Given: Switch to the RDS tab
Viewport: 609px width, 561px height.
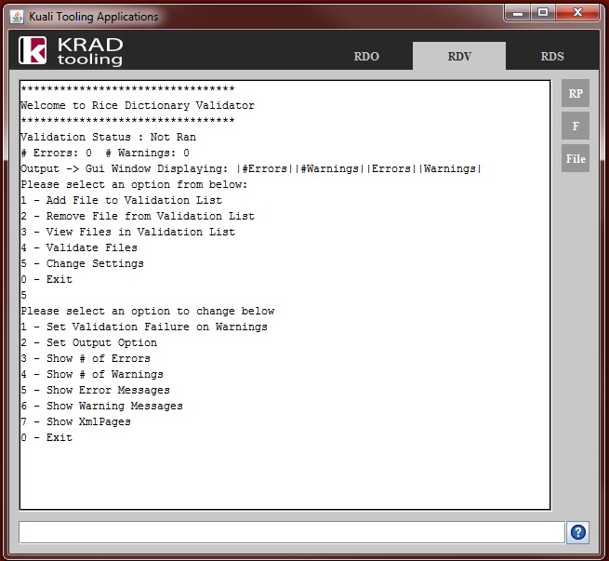Looking at the screenshot, I should (x=552, y=57).
